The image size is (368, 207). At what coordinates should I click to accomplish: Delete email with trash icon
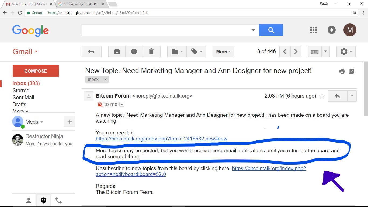(x=151, y=52)
